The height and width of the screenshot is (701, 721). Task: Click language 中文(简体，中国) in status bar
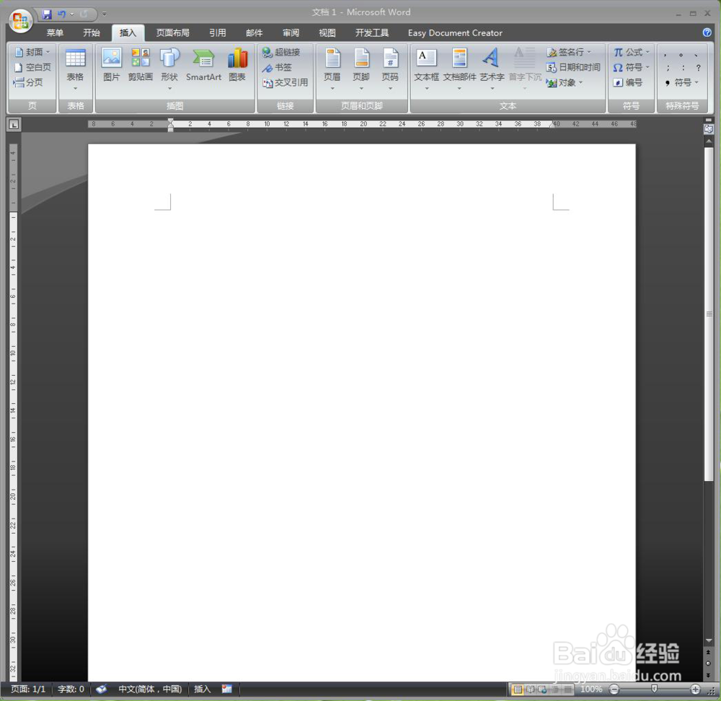[x=150, y=689]
